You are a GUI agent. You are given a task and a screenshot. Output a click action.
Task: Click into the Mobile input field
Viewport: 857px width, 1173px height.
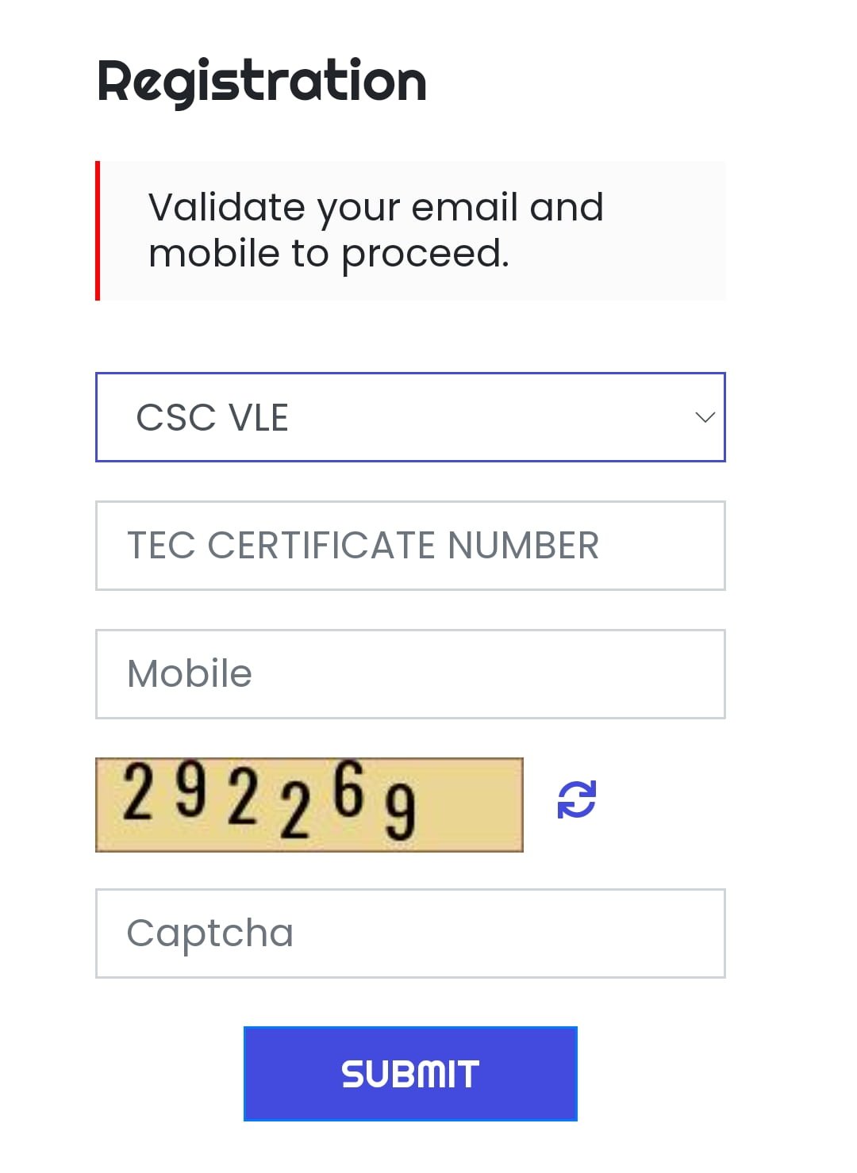coord(409,674)
